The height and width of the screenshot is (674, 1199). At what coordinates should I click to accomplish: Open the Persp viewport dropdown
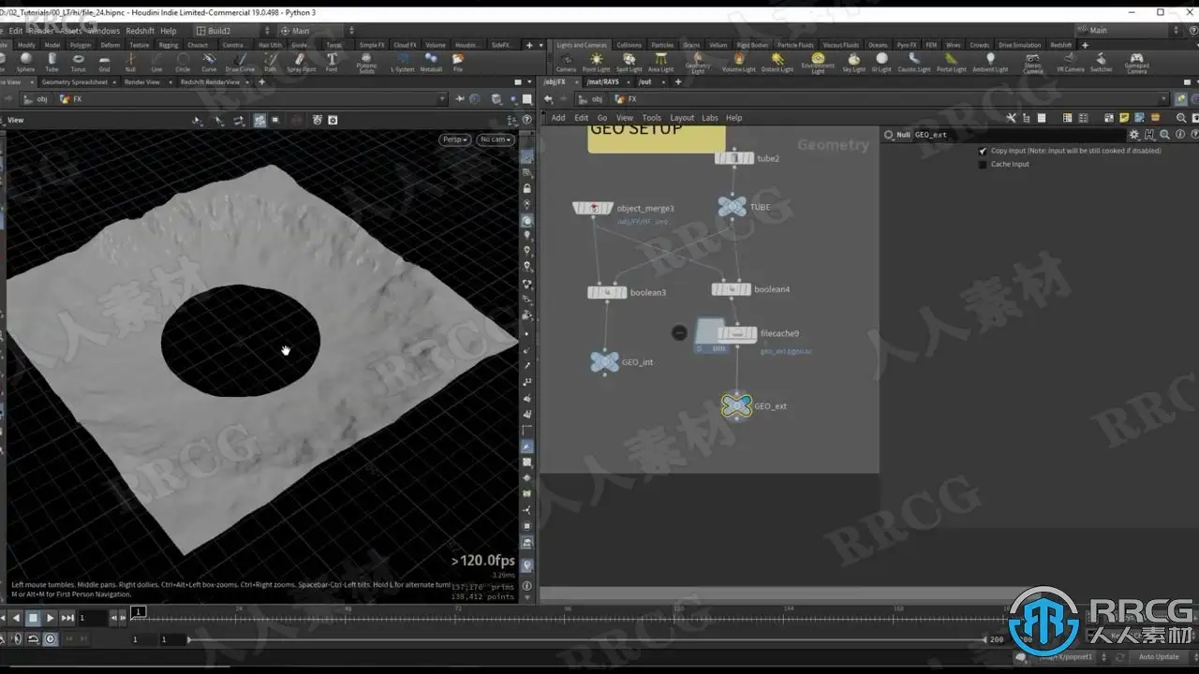point(455,139)
